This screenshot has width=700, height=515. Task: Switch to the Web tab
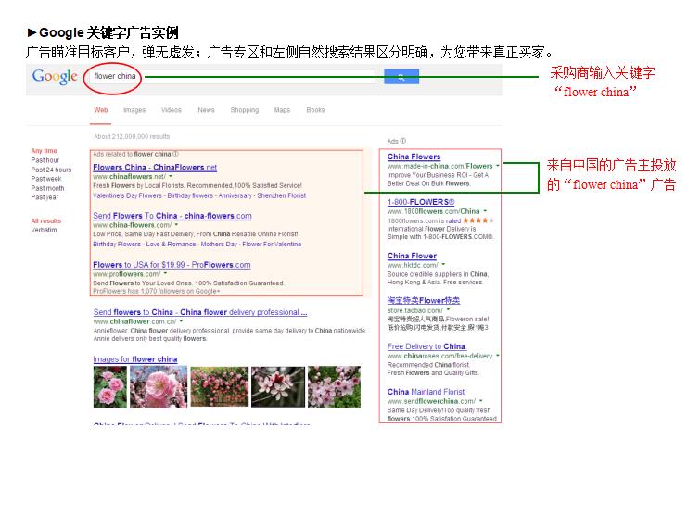[x=101, y=109]
